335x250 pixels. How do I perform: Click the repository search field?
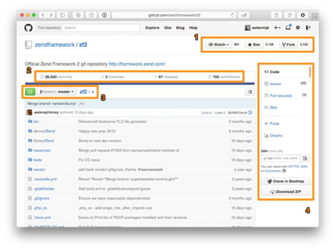tap(101, 28)
